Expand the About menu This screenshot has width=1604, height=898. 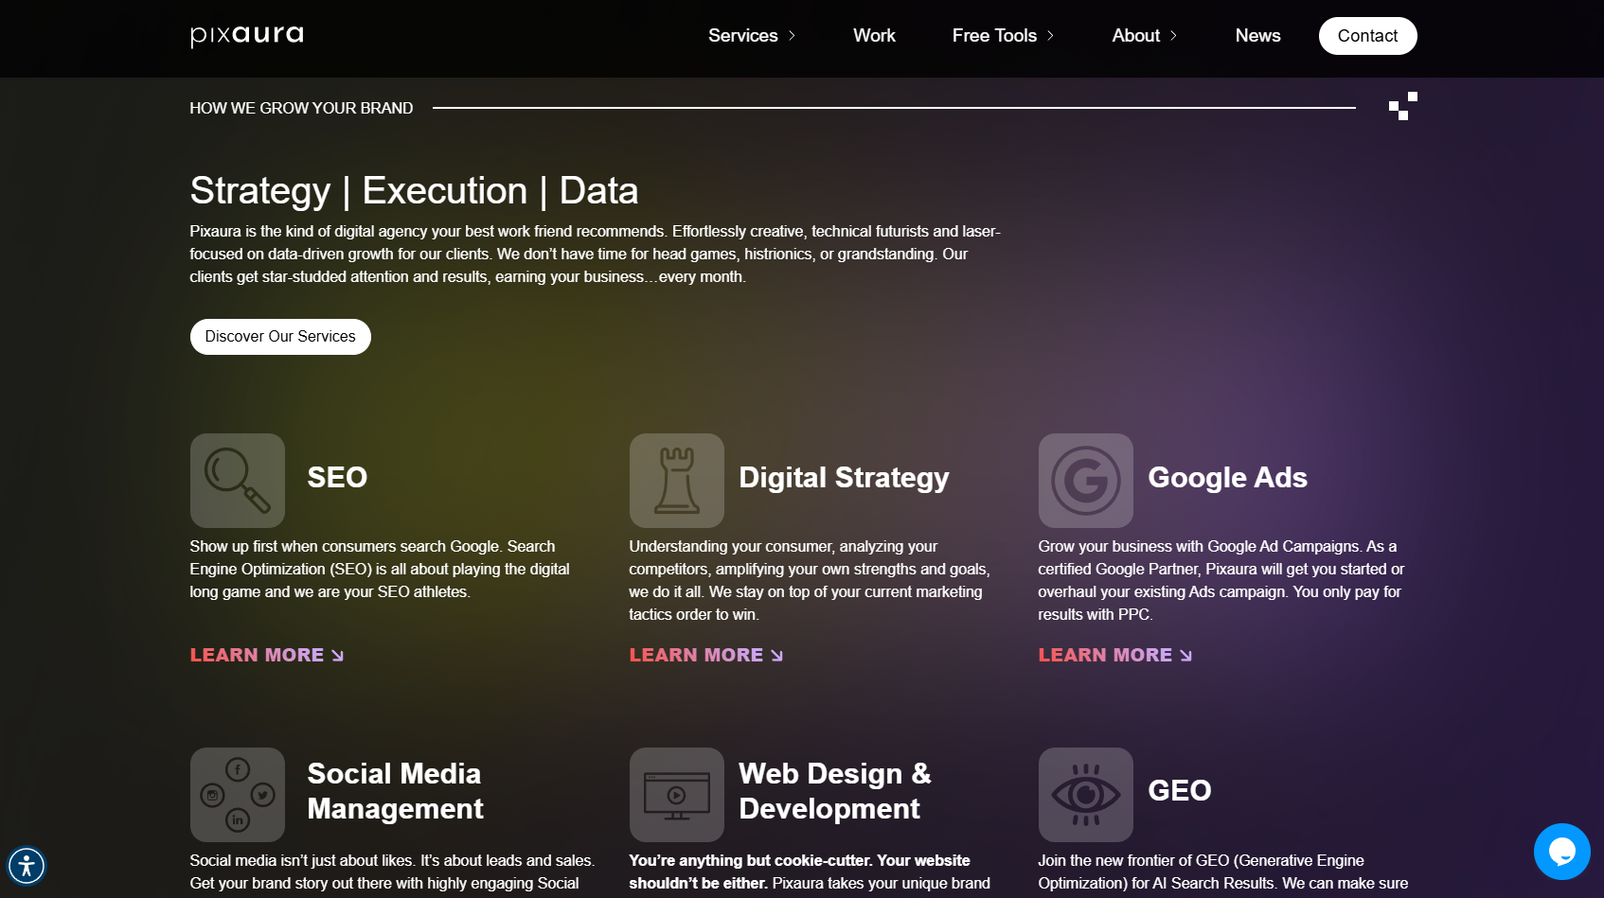pos(1144,36)
